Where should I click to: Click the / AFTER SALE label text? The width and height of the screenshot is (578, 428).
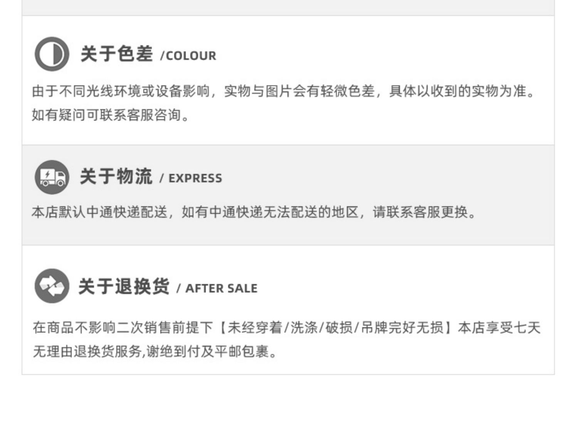217,289
